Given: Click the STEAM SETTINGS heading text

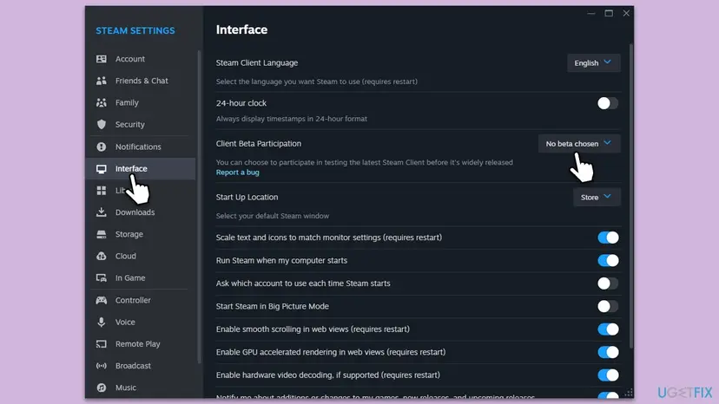Looking at the screenshot, I should pyautogui.click(x=135, y=30).
